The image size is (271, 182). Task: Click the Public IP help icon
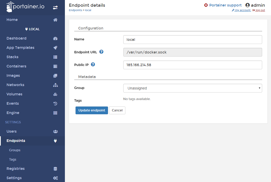(x=93, y=64)
